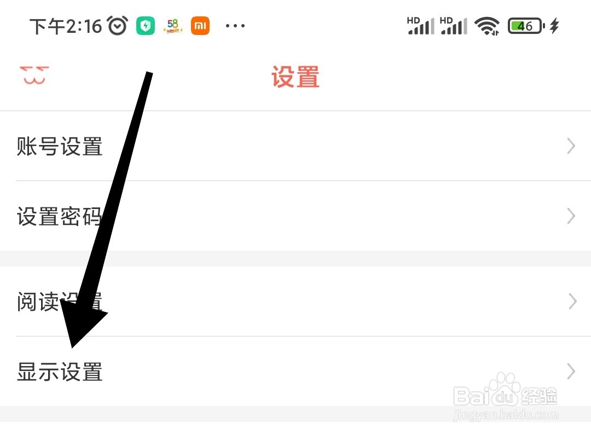The height and width of the screenshot is (435, 591).
Task: Tap the charging lightning bolt icon
Action: [x=554, y=26]
